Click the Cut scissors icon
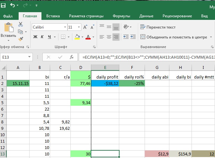215x158 pixels. point(21,24)
